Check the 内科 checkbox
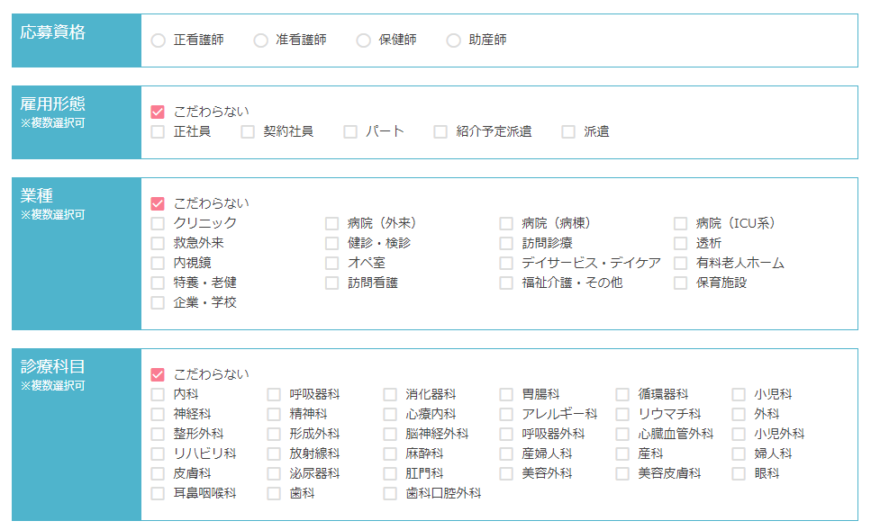This screenshot has height=530, width=871. tap(158, 395)
